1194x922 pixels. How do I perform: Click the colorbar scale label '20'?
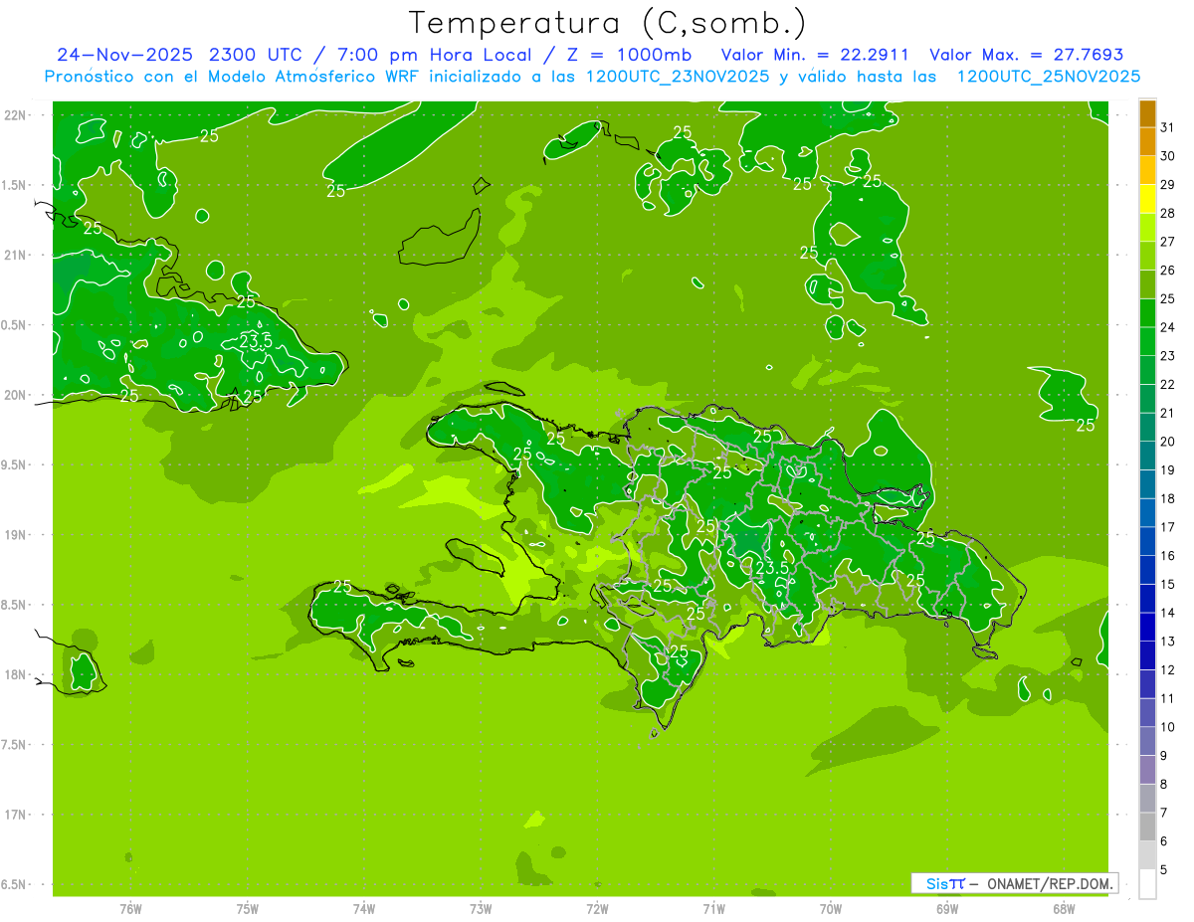[x=1167, y=442]
